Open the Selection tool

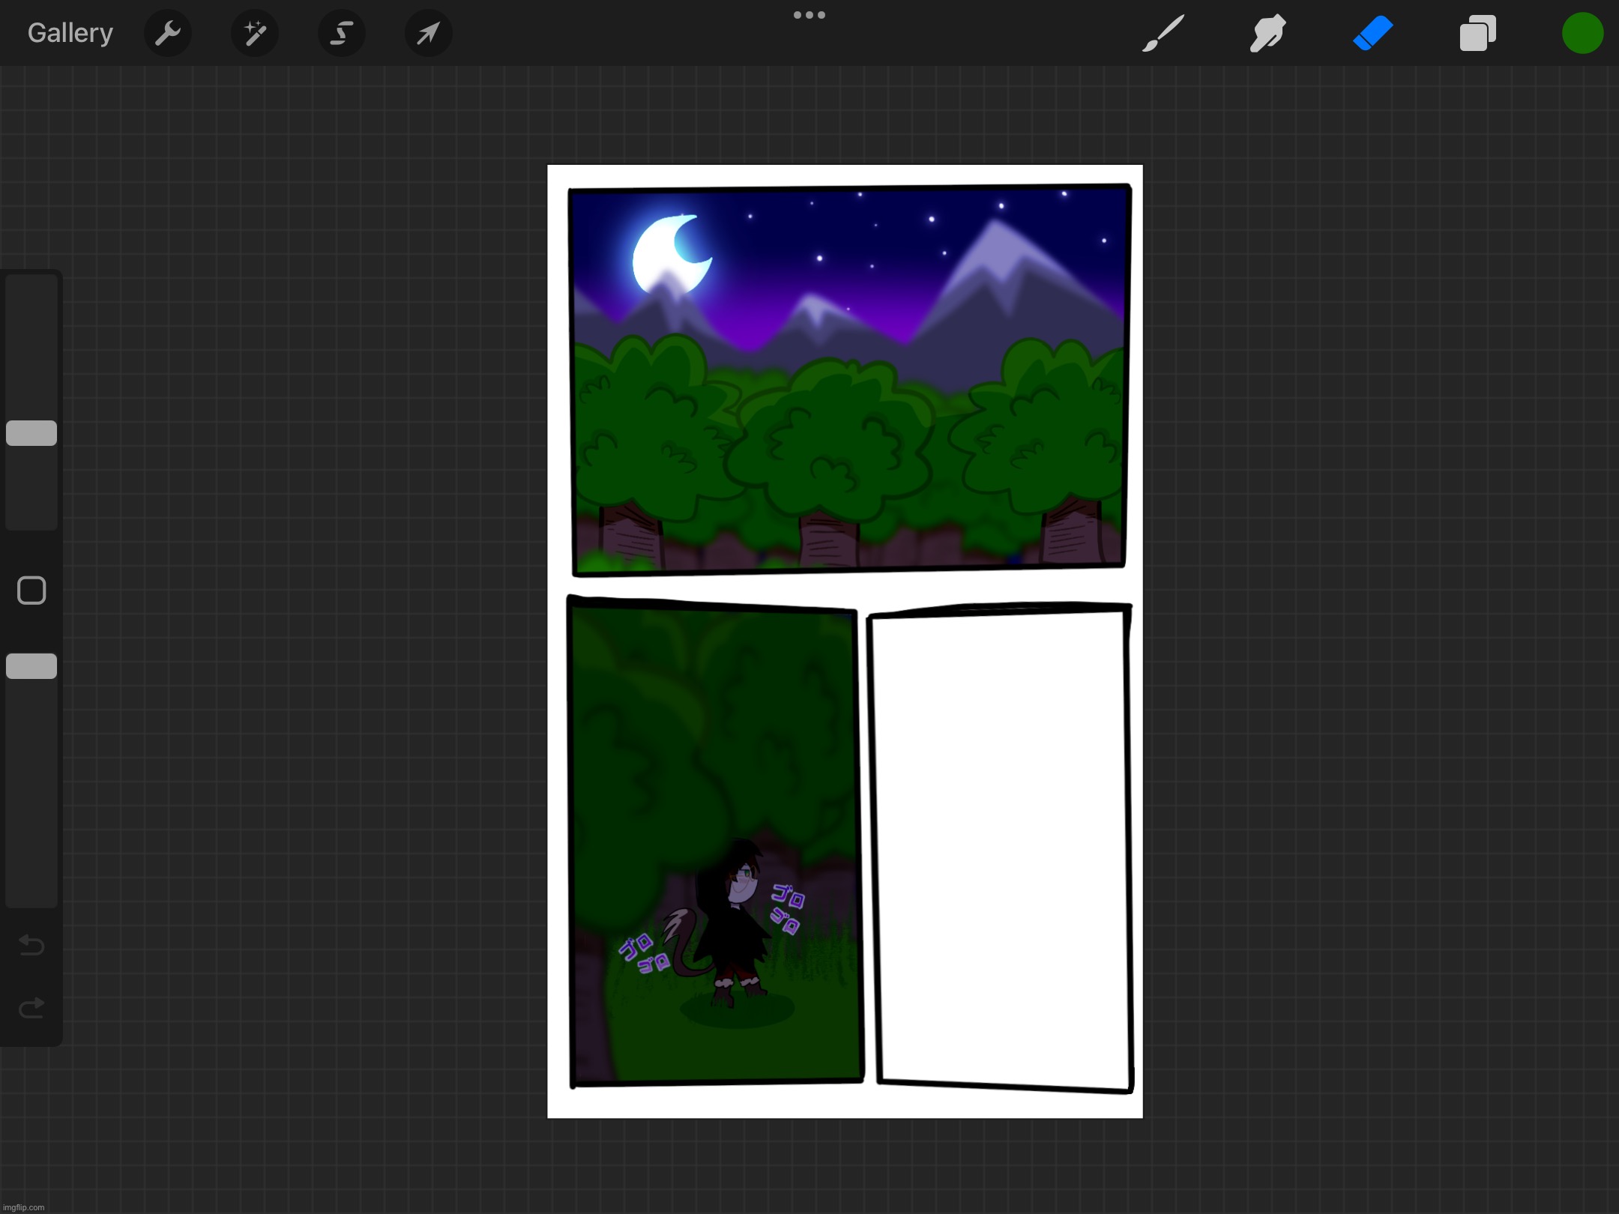[342, 33]
